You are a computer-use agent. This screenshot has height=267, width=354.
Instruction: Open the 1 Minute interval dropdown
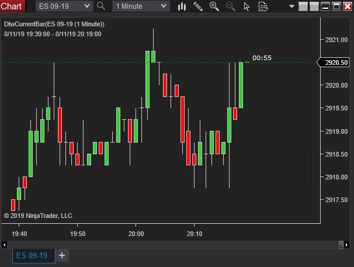pyautogui.click(x=141, y=6)
